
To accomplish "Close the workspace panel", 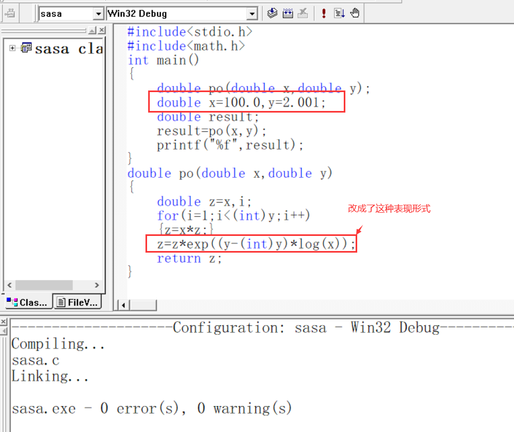I will click(x=101, y=30).
